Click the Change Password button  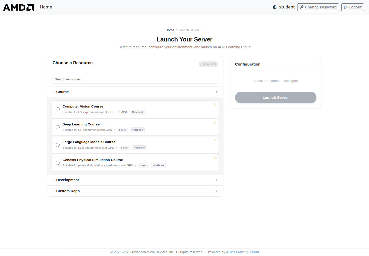pyautogui.click(x=318, y=7)
